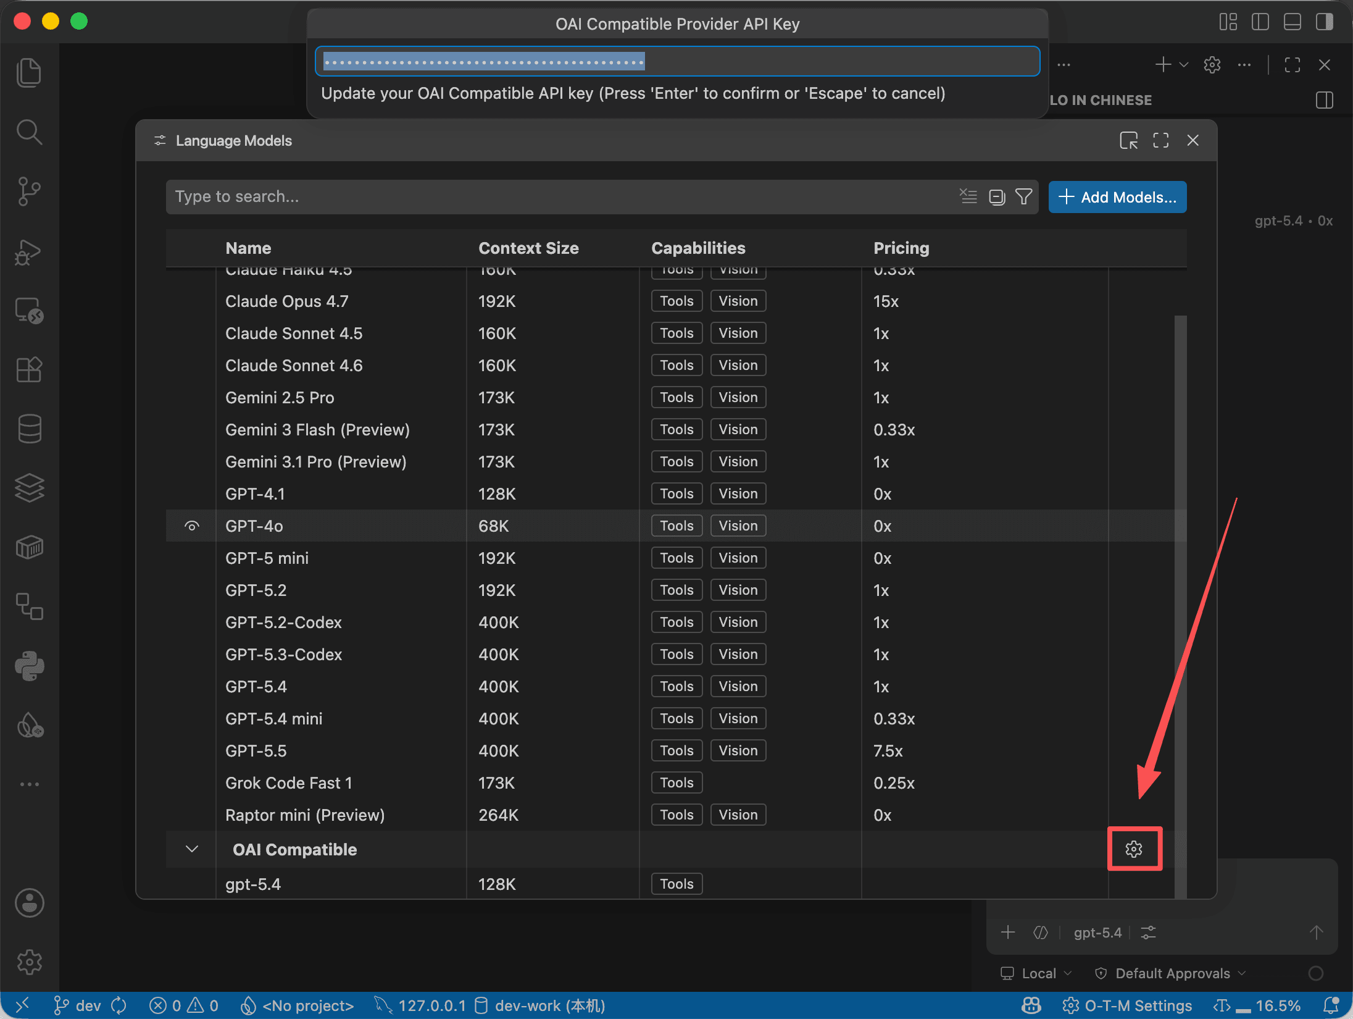Open the Accounts menu in activity bar
Screen dimensions: 1353x1019
tap(29, 903)
